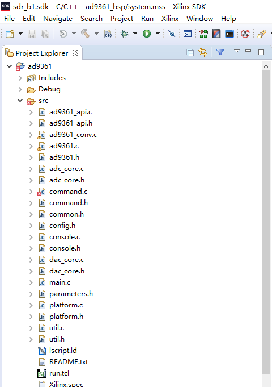
Task: Expand the command.c tree node
Action: [31, 192]
